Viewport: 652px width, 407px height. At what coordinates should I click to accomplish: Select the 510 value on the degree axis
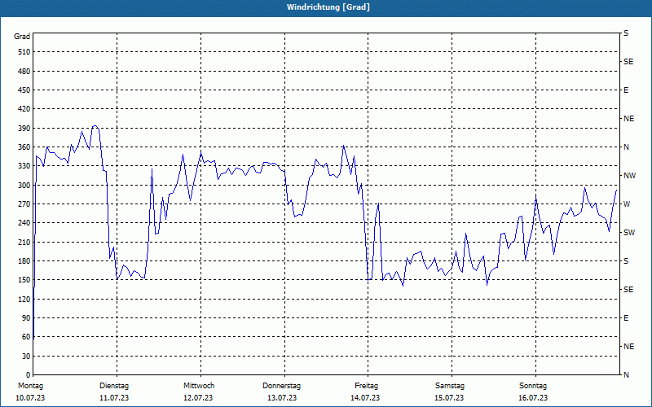[24, 52]
